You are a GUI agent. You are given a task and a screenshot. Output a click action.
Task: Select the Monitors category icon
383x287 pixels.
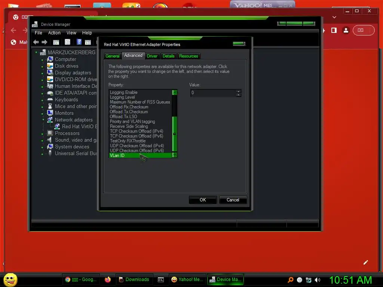tap(50, 113)
